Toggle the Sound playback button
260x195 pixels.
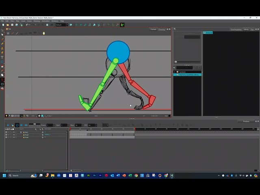[22, 125]
